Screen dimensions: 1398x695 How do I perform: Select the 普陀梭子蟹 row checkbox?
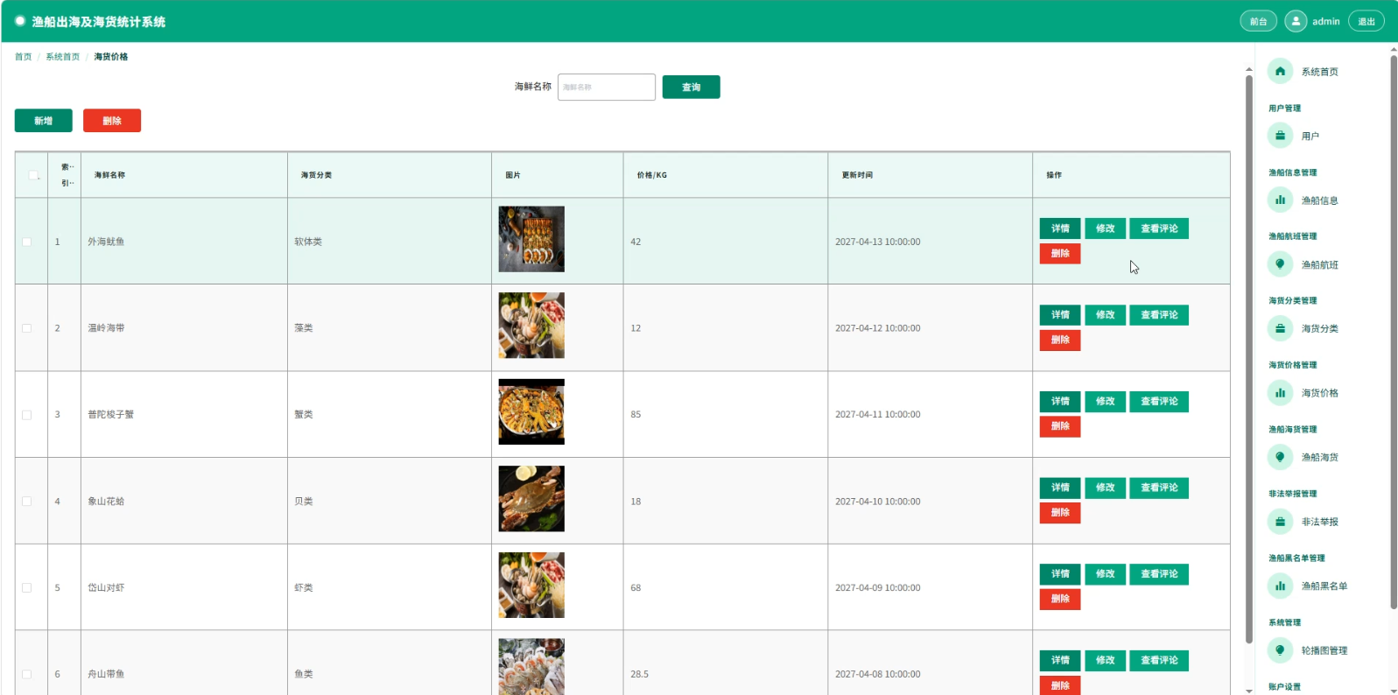click(26, 415)
